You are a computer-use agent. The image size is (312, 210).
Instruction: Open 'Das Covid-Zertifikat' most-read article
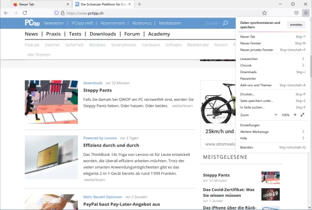coord(229,192)
